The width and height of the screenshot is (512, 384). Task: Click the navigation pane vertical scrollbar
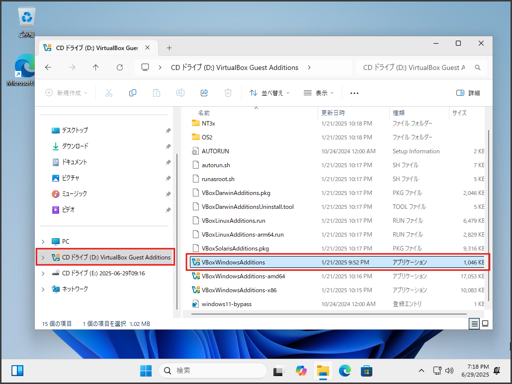click(177, 232)
